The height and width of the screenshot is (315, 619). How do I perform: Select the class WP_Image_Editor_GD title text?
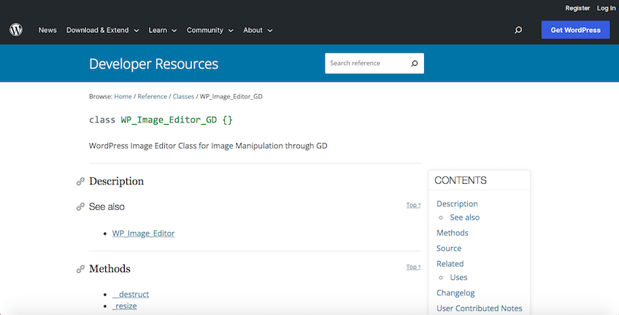coord(161,120)
